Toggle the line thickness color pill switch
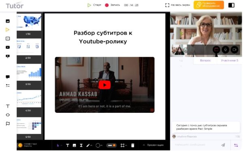The width and height of the screenshot is (243, 151). [111, 145]
